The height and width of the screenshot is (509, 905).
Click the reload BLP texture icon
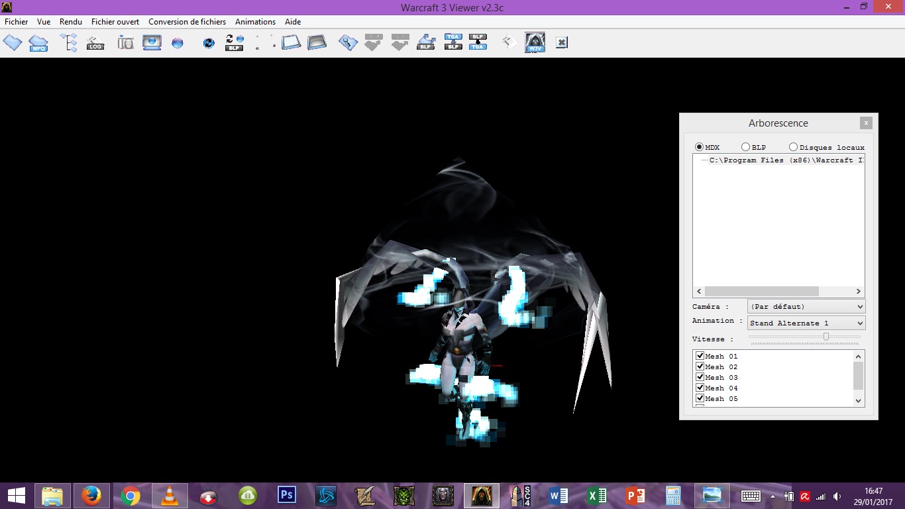tap(235, 43)
